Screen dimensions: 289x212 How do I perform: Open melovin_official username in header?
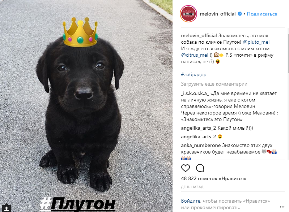218,14
